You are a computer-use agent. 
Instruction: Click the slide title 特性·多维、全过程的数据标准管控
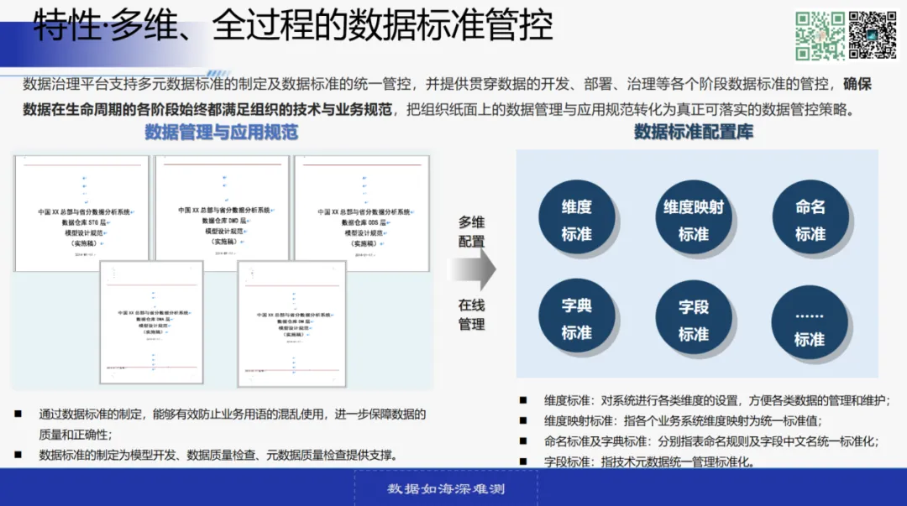[x=293, y=25]
